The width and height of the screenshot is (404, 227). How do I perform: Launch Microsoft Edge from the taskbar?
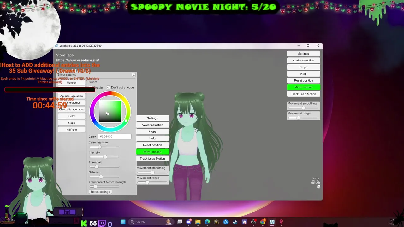207,222
